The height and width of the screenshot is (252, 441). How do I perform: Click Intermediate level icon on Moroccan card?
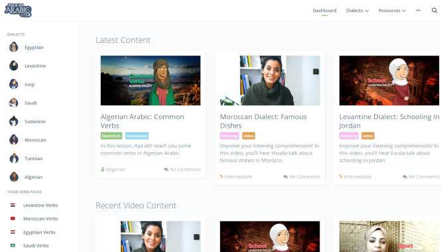221,177
